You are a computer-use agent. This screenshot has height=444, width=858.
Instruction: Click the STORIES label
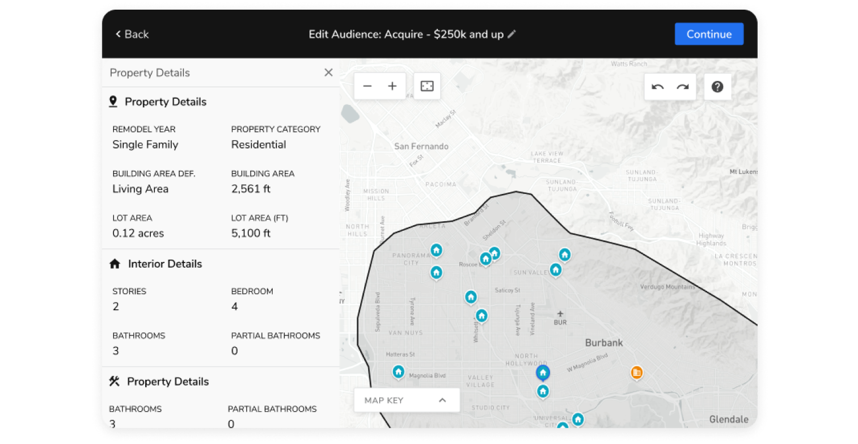point(129,291)
